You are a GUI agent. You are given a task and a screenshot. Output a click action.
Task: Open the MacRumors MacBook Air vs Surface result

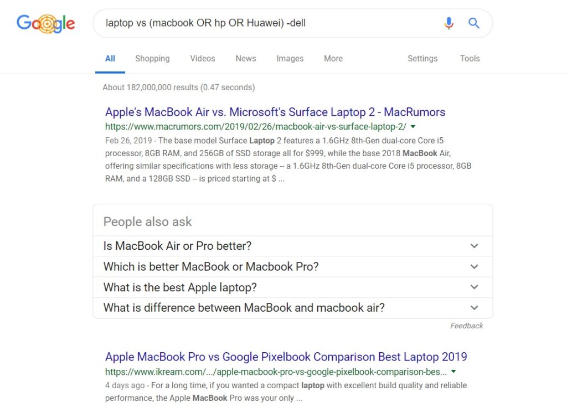[x=275, y=112]
